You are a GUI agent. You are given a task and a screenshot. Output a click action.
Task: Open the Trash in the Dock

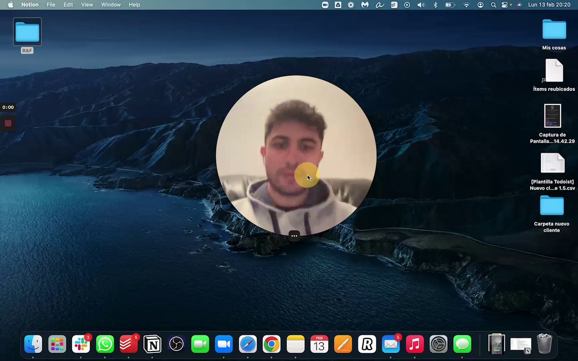544,344
